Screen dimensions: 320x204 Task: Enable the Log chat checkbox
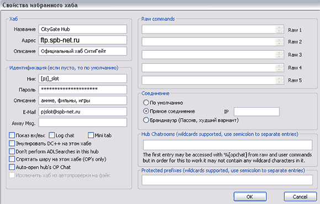[52, 135]
